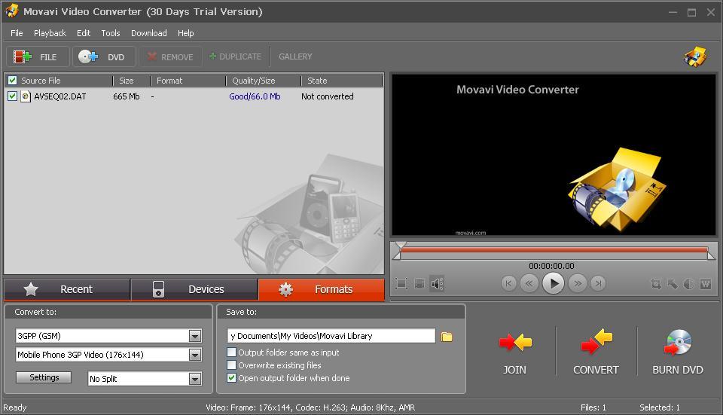Click the add FILE toolbar button

[38, 56]
